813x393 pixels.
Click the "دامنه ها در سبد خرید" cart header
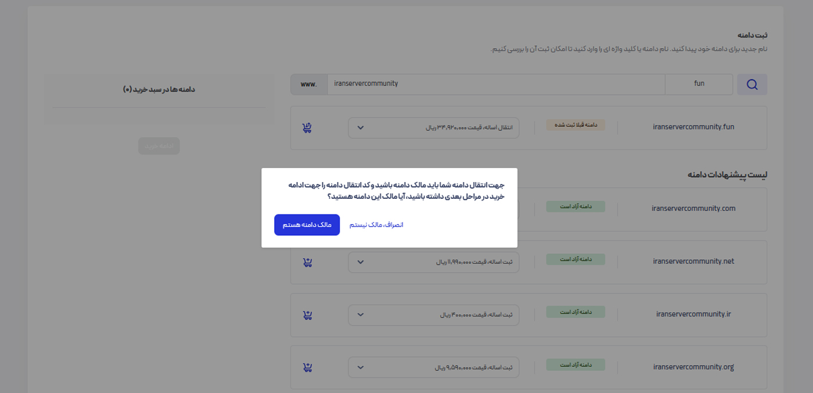[159, 89]
